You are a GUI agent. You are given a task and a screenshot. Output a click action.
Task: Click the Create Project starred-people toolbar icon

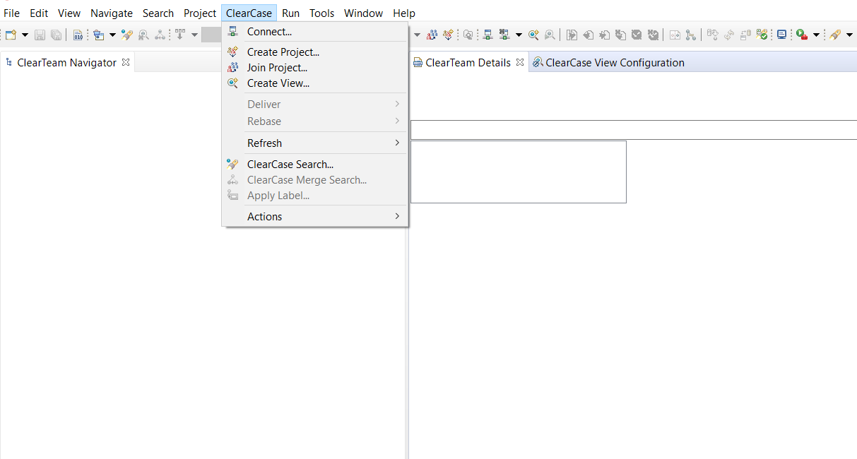pos(448,35)
